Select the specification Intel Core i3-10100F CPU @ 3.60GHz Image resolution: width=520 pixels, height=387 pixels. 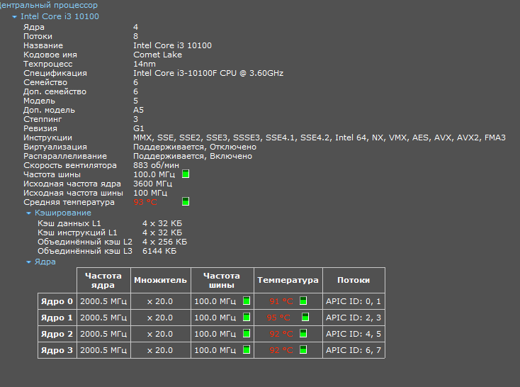(x=208, y=73)
